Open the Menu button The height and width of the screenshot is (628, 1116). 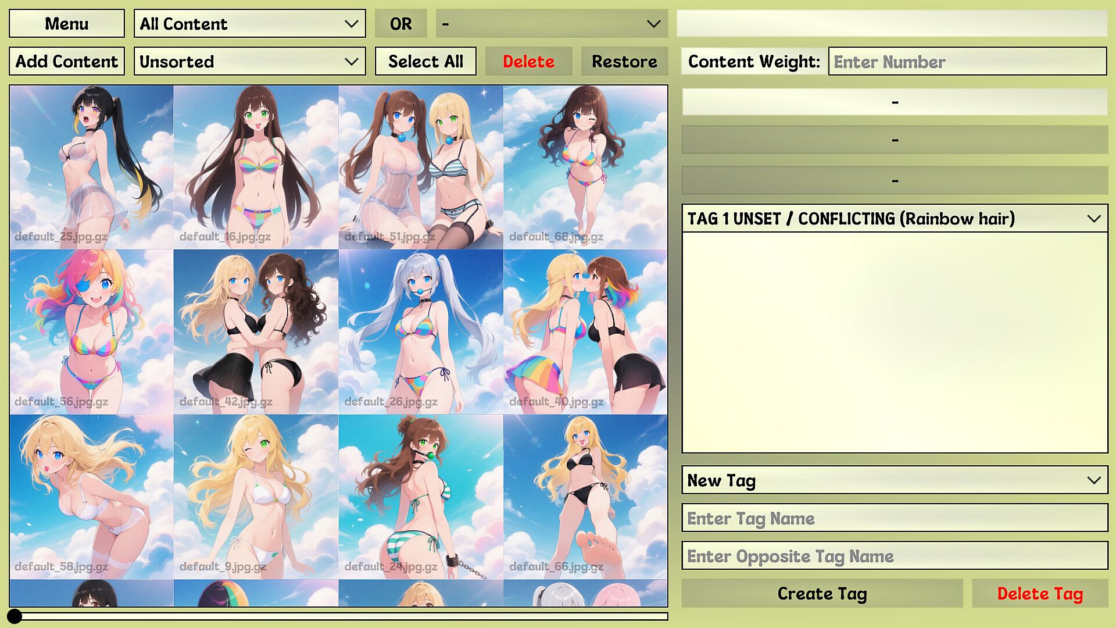67,23
